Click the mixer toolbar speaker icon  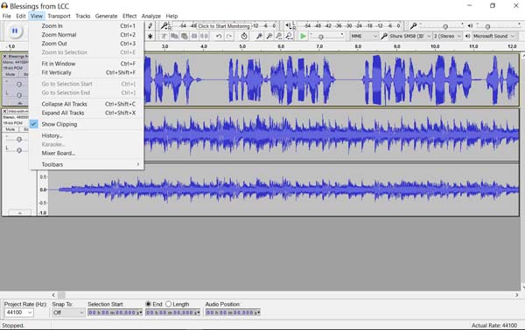point(470,25)
